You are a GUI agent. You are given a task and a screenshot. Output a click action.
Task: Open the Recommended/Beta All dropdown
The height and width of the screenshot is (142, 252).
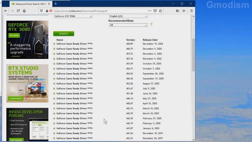click(x=128, y=25)
